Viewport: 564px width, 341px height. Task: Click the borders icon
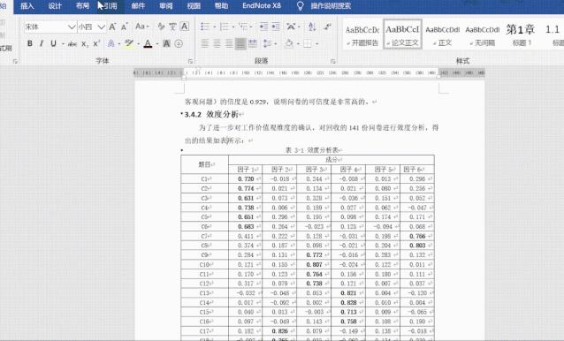click(x=307, y=43)
